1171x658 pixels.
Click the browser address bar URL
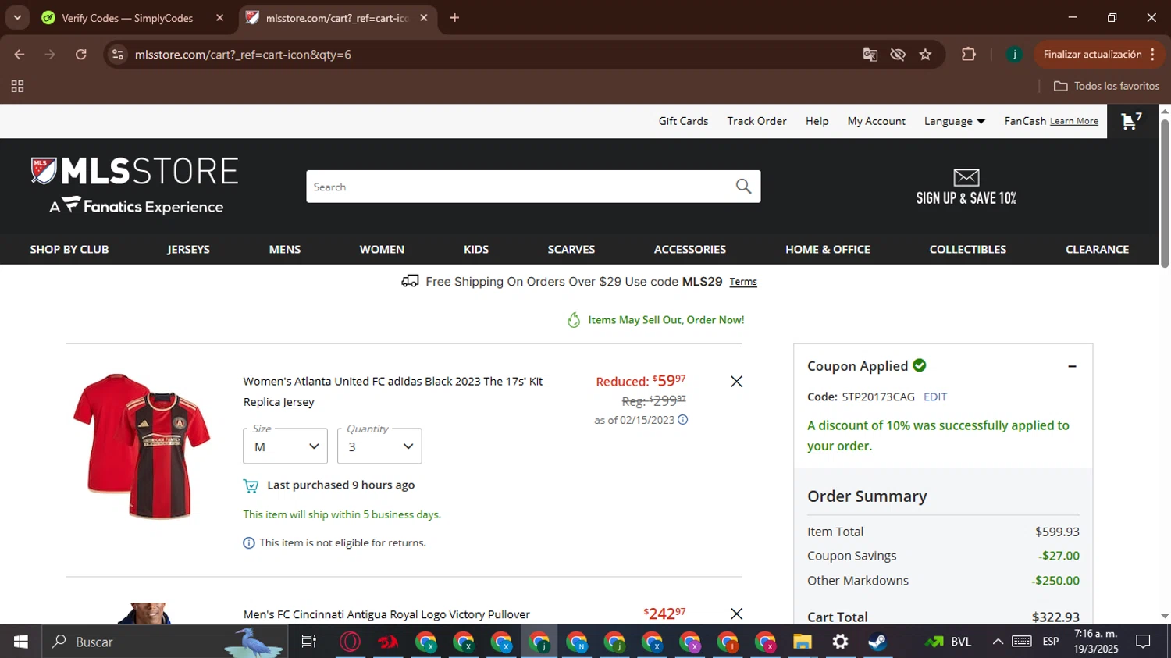243,55
